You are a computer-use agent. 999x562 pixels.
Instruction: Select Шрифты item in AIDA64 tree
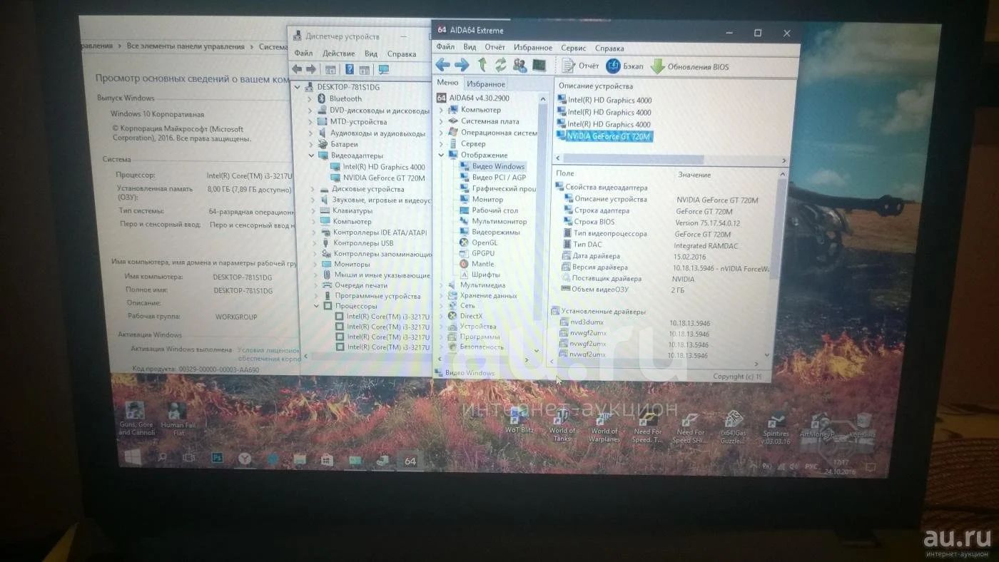[480, 275]
